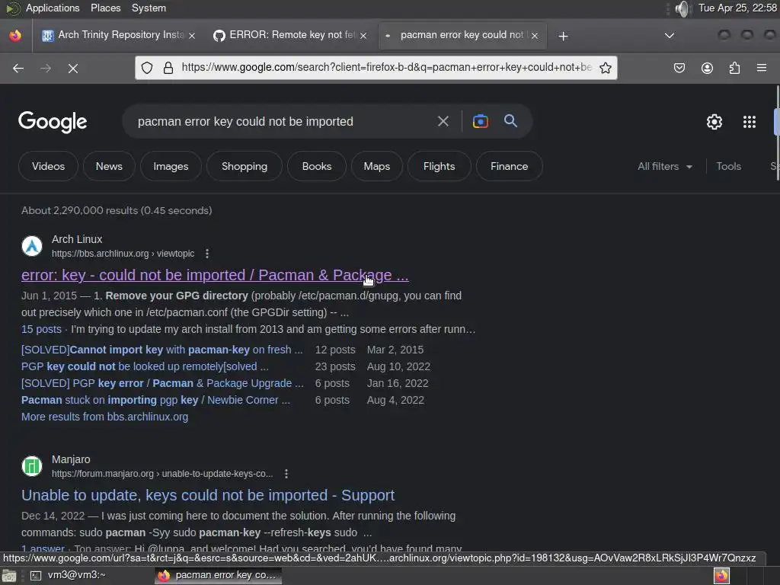Image resolution: width=780 pixels, height=585 pixels.
Task: Clear the Google search box
Action: click(x=443, y=121)
